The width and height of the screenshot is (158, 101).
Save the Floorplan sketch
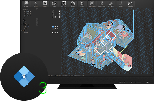click(57, 33)
